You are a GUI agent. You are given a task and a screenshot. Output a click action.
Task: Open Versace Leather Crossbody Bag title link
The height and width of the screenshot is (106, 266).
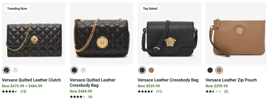click(x=168, y=80)
